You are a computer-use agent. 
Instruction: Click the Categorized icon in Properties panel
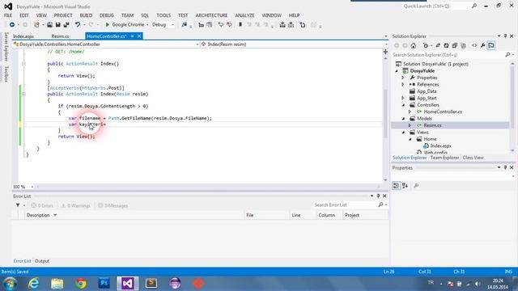point(396,186)
